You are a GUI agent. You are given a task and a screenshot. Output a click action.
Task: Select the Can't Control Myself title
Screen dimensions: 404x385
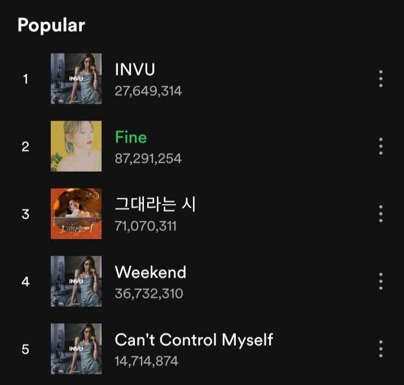[x=194, y=340]
